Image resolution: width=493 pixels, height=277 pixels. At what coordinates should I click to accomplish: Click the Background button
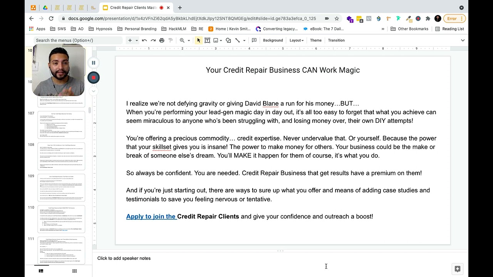[273, 40]
